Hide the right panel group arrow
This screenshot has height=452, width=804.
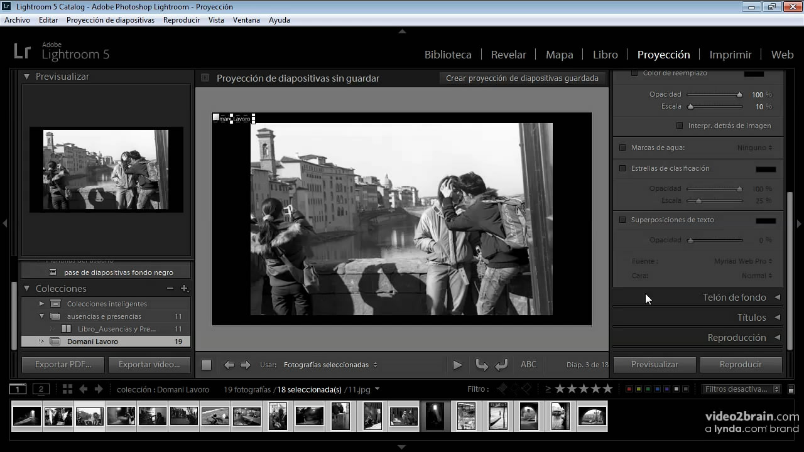click(799, 223)
